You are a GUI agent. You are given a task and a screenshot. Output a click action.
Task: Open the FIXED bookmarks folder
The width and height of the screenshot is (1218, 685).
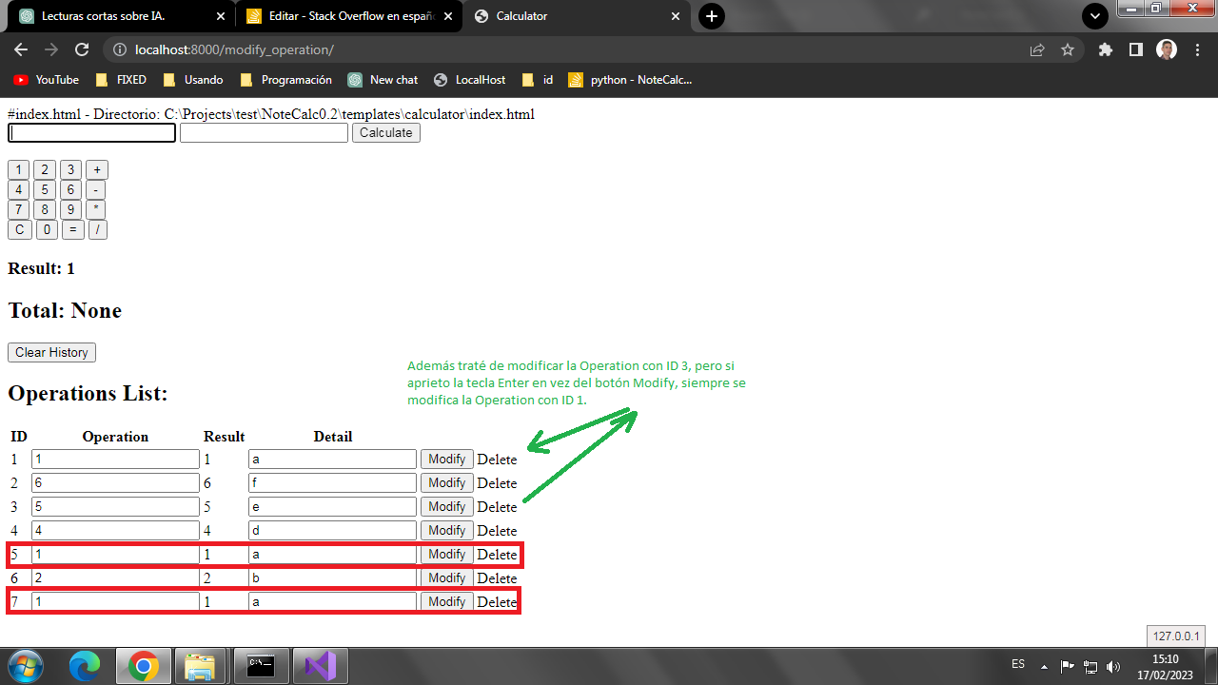click(119, 80)
